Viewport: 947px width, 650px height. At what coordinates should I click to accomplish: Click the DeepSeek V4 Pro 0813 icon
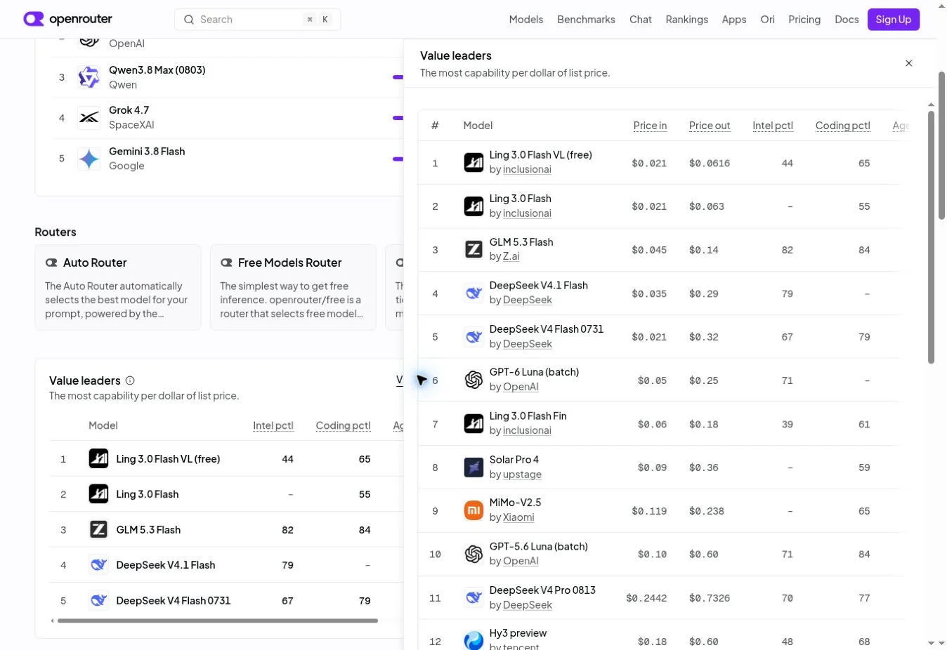tap(473, 597)
